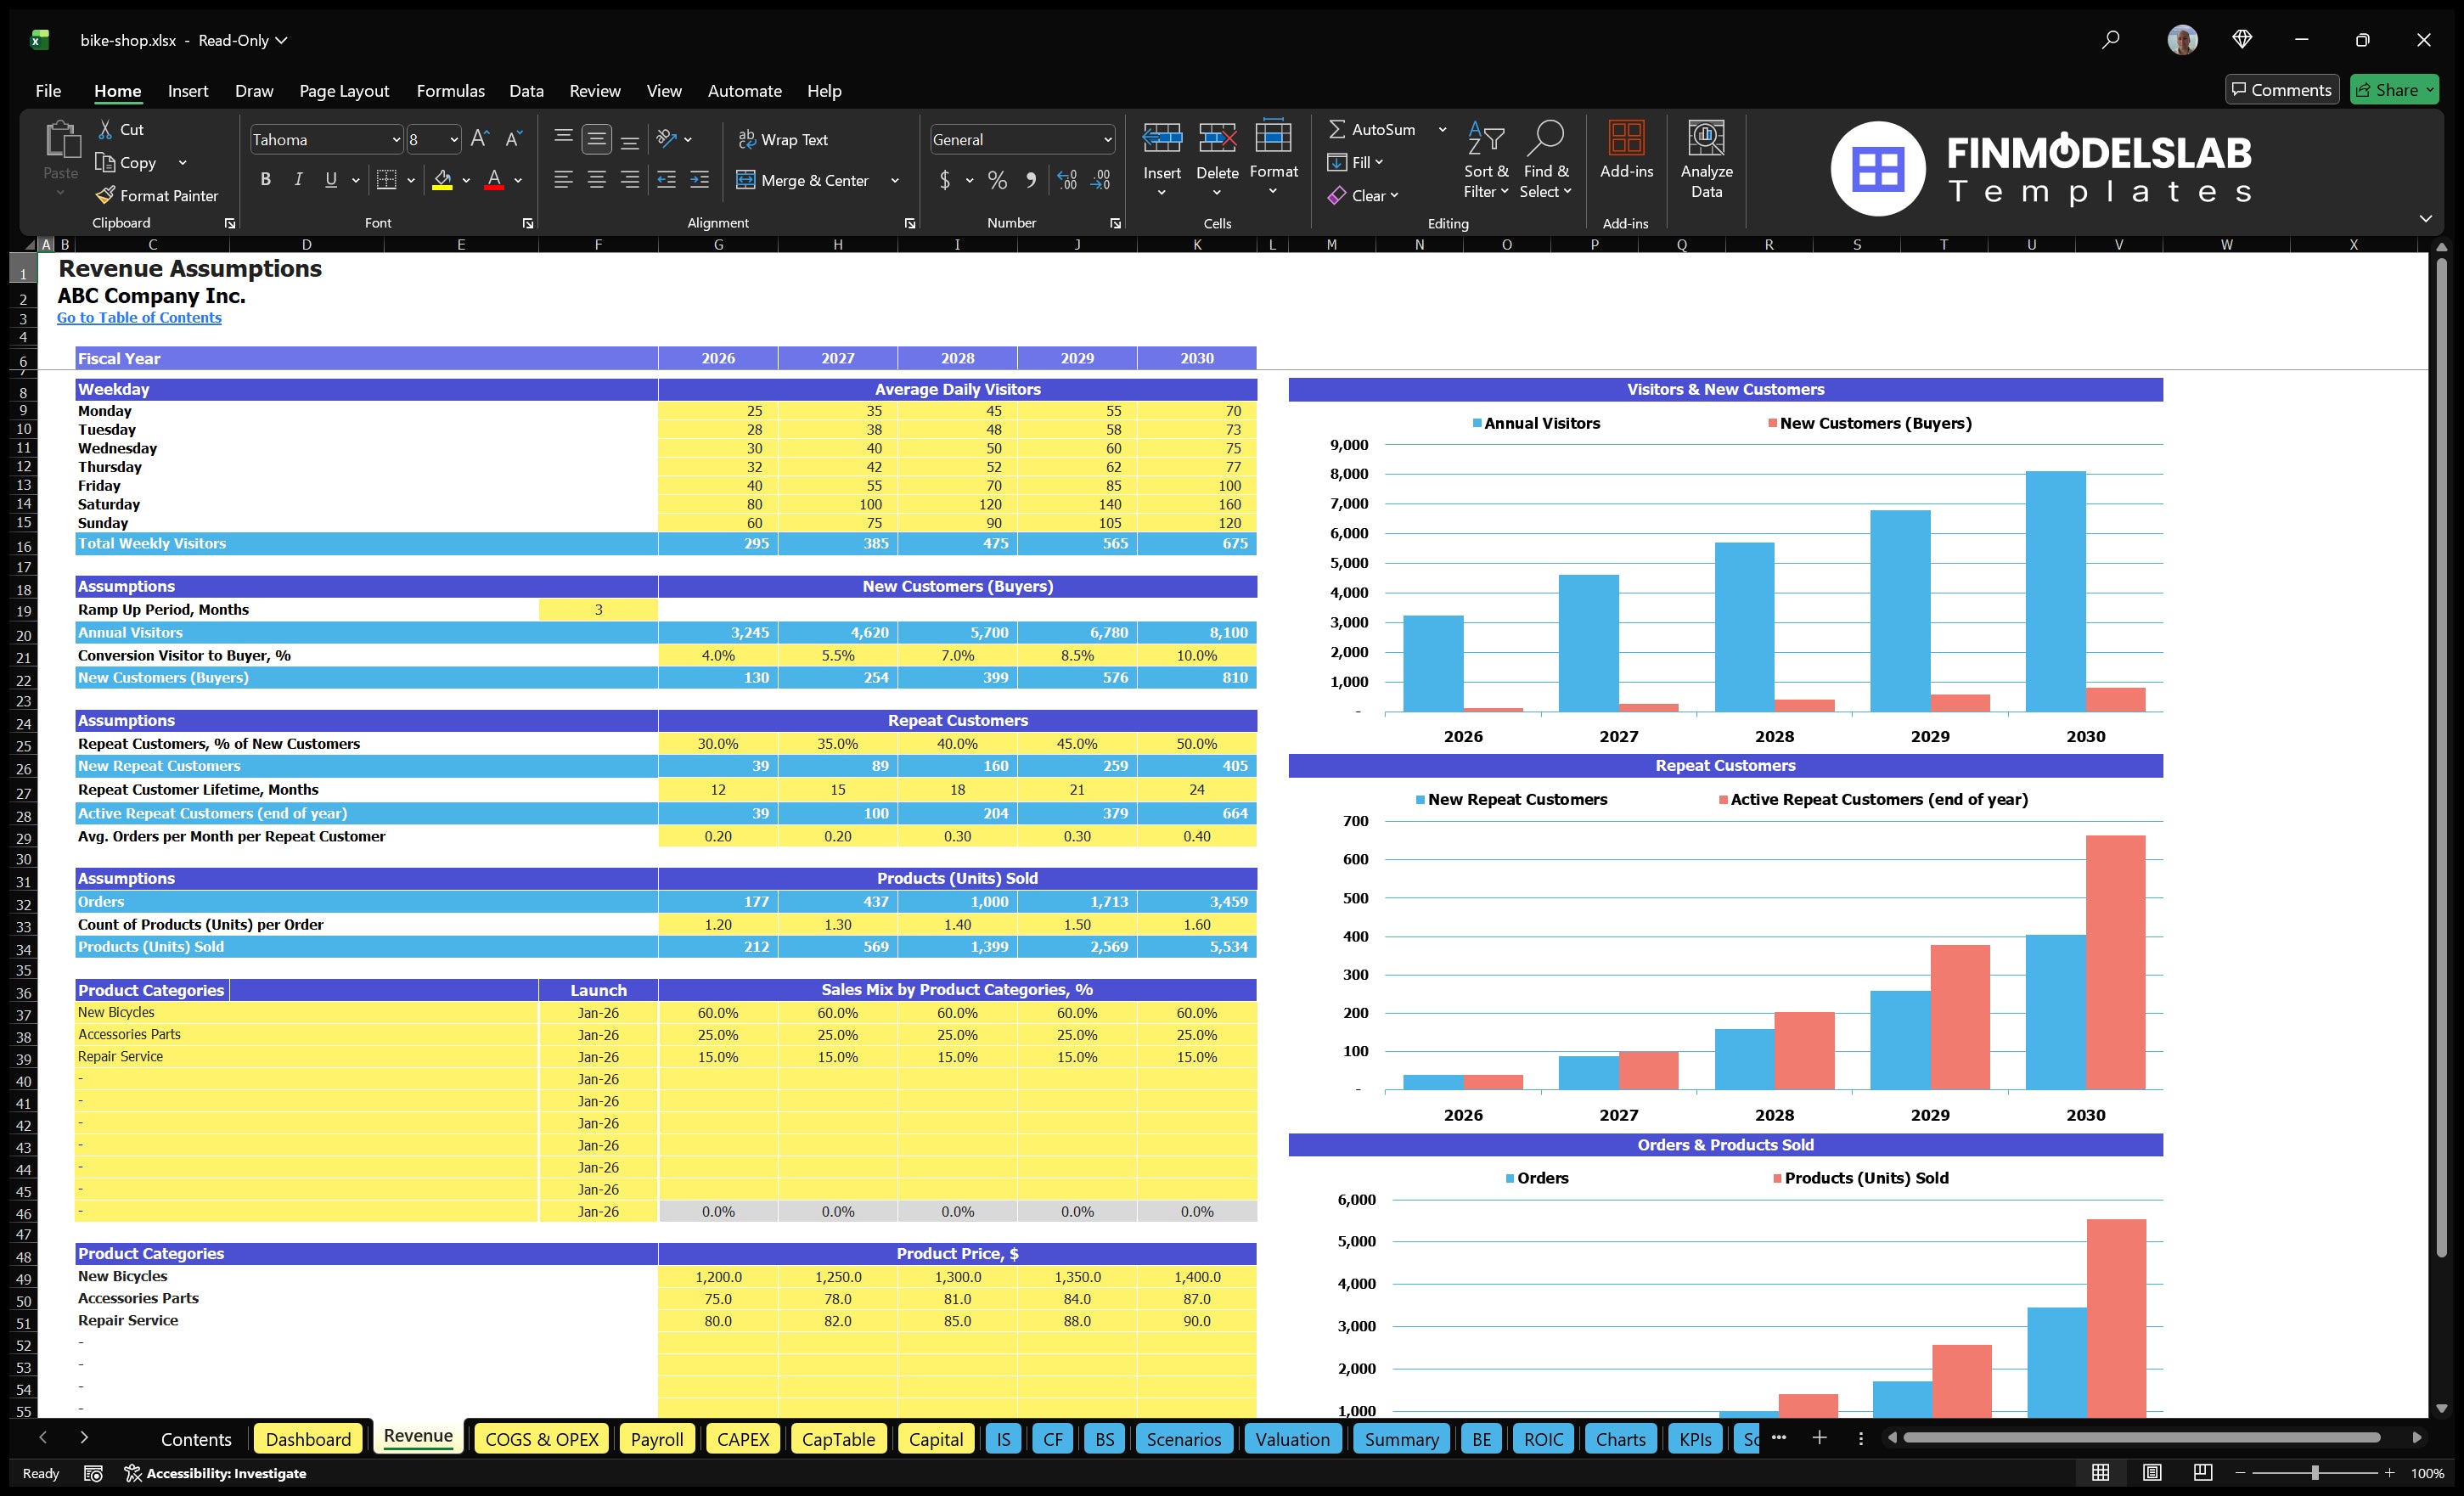Open the Sort & Filter tool
The width and height of the screenshot is (2464, 1496).
coord(1486,160)
